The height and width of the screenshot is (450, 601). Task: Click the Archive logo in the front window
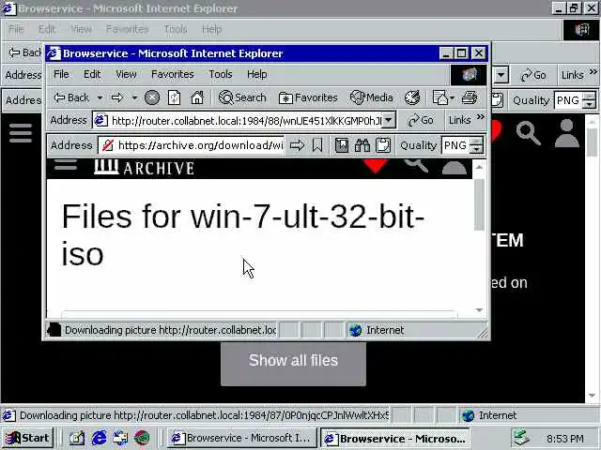click(144, 168)
